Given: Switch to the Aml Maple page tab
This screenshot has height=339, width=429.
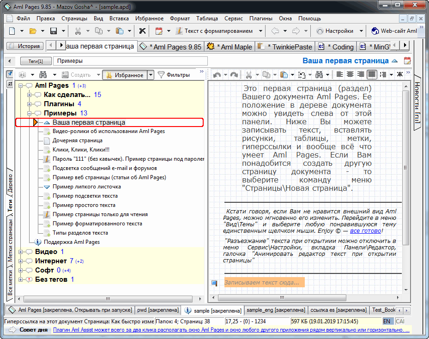Looking at the screenshot, I should pyautogui.click(x=229, y=47).
